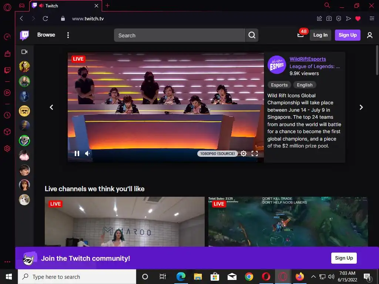This screenshot has width=379, height=284.
Task: Open GX Control speedometer icon in sidebar
Action: point(7,37)
